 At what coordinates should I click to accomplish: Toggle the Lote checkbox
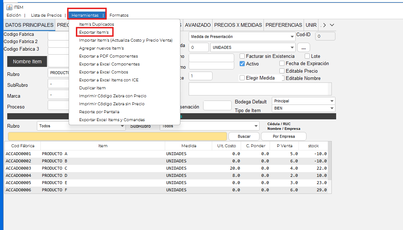307,56
